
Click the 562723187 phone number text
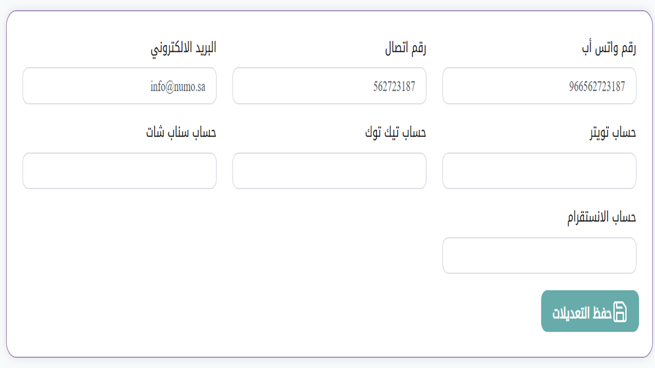[x=394, y=86]
